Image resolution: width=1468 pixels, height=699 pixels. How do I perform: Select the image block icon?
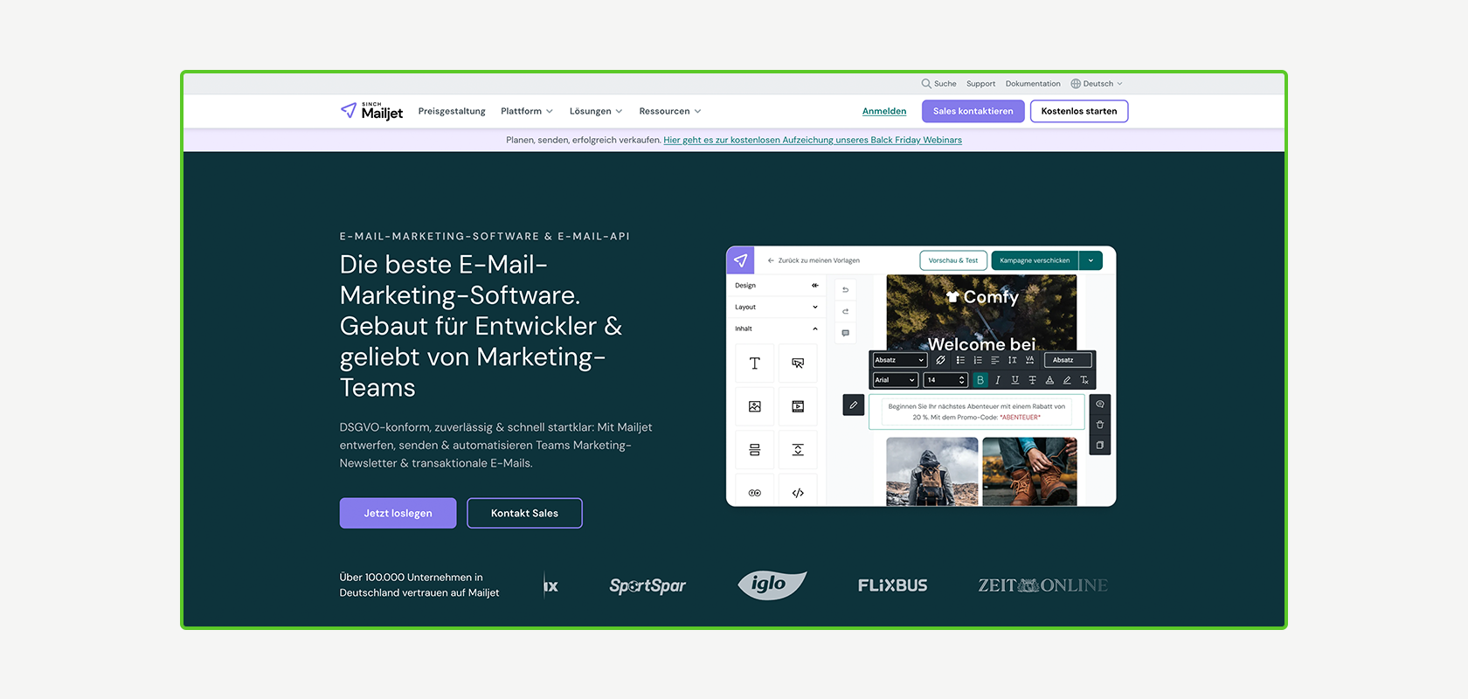point(755,406)
